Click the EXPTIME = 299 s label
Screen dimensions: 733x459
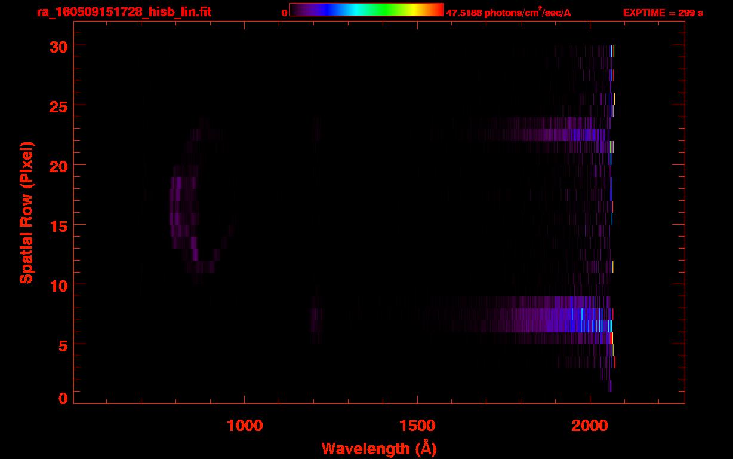click(663, 13)
